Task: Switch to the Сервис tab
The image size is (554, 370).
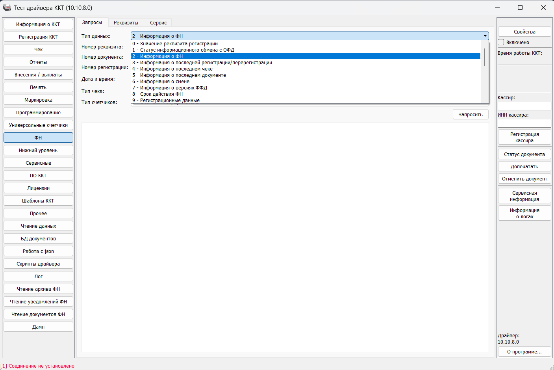Action: click(x=158, y=23)
